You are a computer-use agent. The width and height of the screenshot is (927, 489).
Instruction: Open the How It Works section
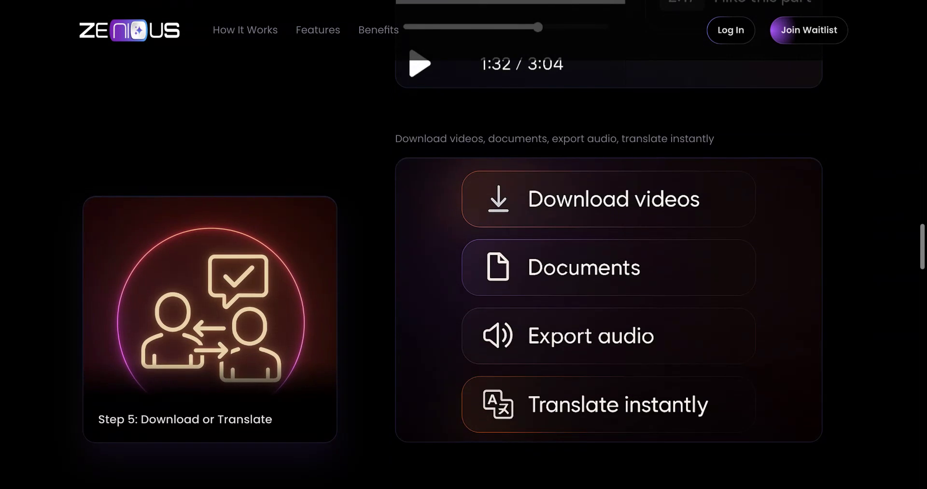point(245,30)
